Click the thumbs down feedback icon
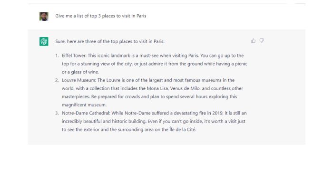This screenshot has width=333, height=190. tap(262, 41)
